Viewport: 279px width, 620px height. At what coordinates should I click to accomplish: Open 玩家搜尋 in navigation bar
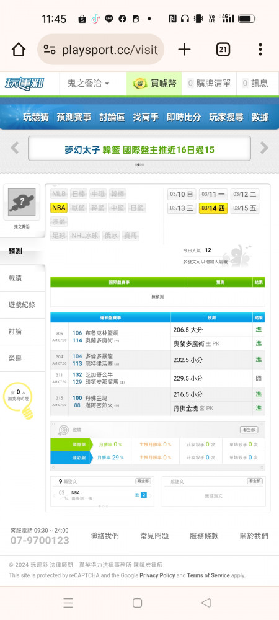(x=226, y=117)
